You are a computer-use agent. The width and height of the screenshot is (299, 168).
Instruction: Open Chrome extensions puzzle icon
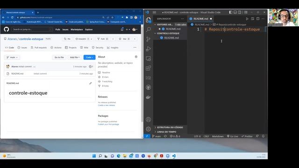[127, 17]
